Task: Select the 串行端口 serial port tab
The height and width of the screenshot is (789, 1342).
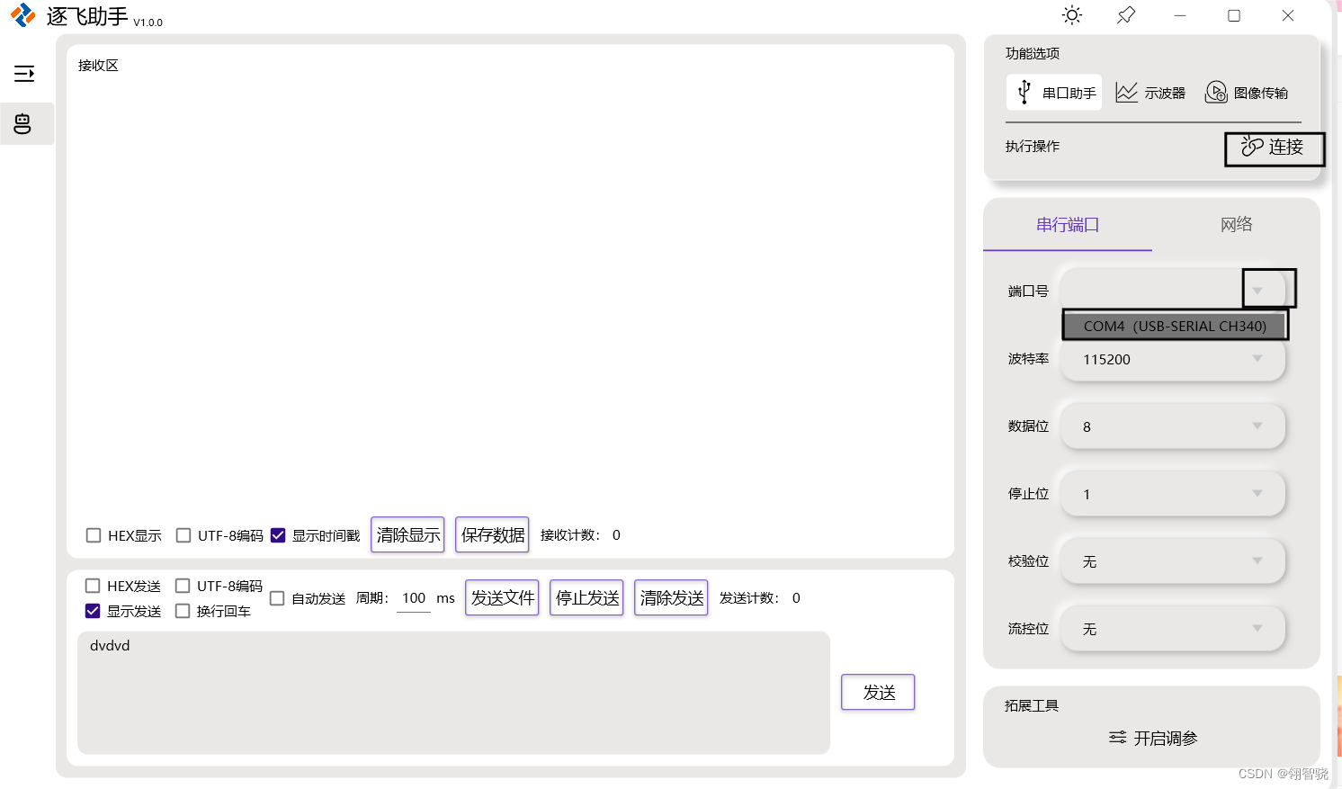Action: [x=1067, y=224]
